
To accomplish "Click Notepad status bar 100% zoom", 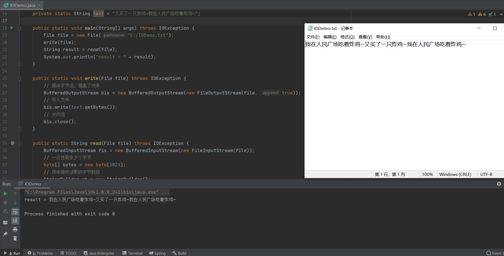I will (x=427, y=174).
